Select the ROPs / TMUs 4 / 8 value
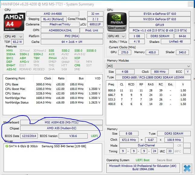Screen dimensions: 195x175 (137, 42)
